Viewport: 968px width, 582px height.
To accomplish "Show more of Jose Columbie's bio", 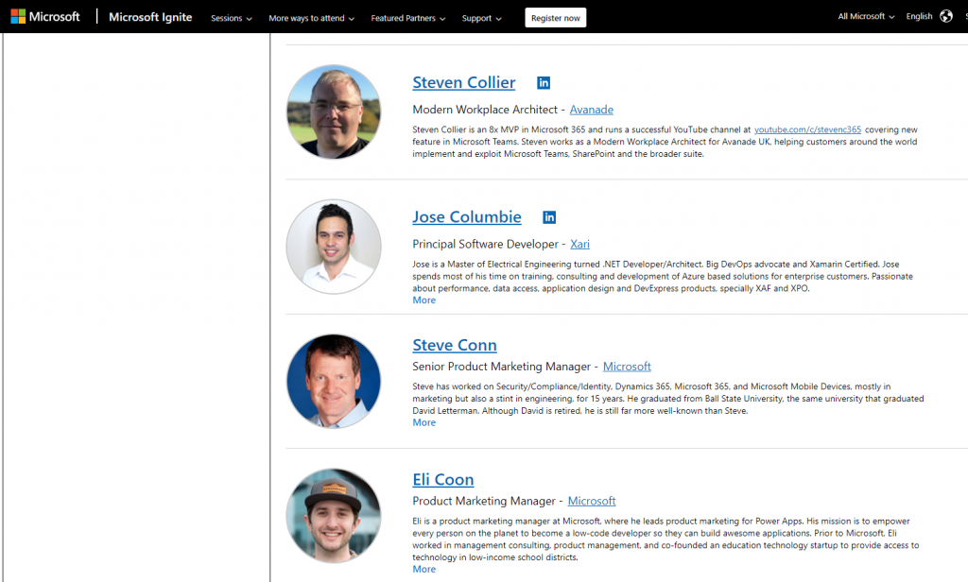I will [x=424, y=300].
